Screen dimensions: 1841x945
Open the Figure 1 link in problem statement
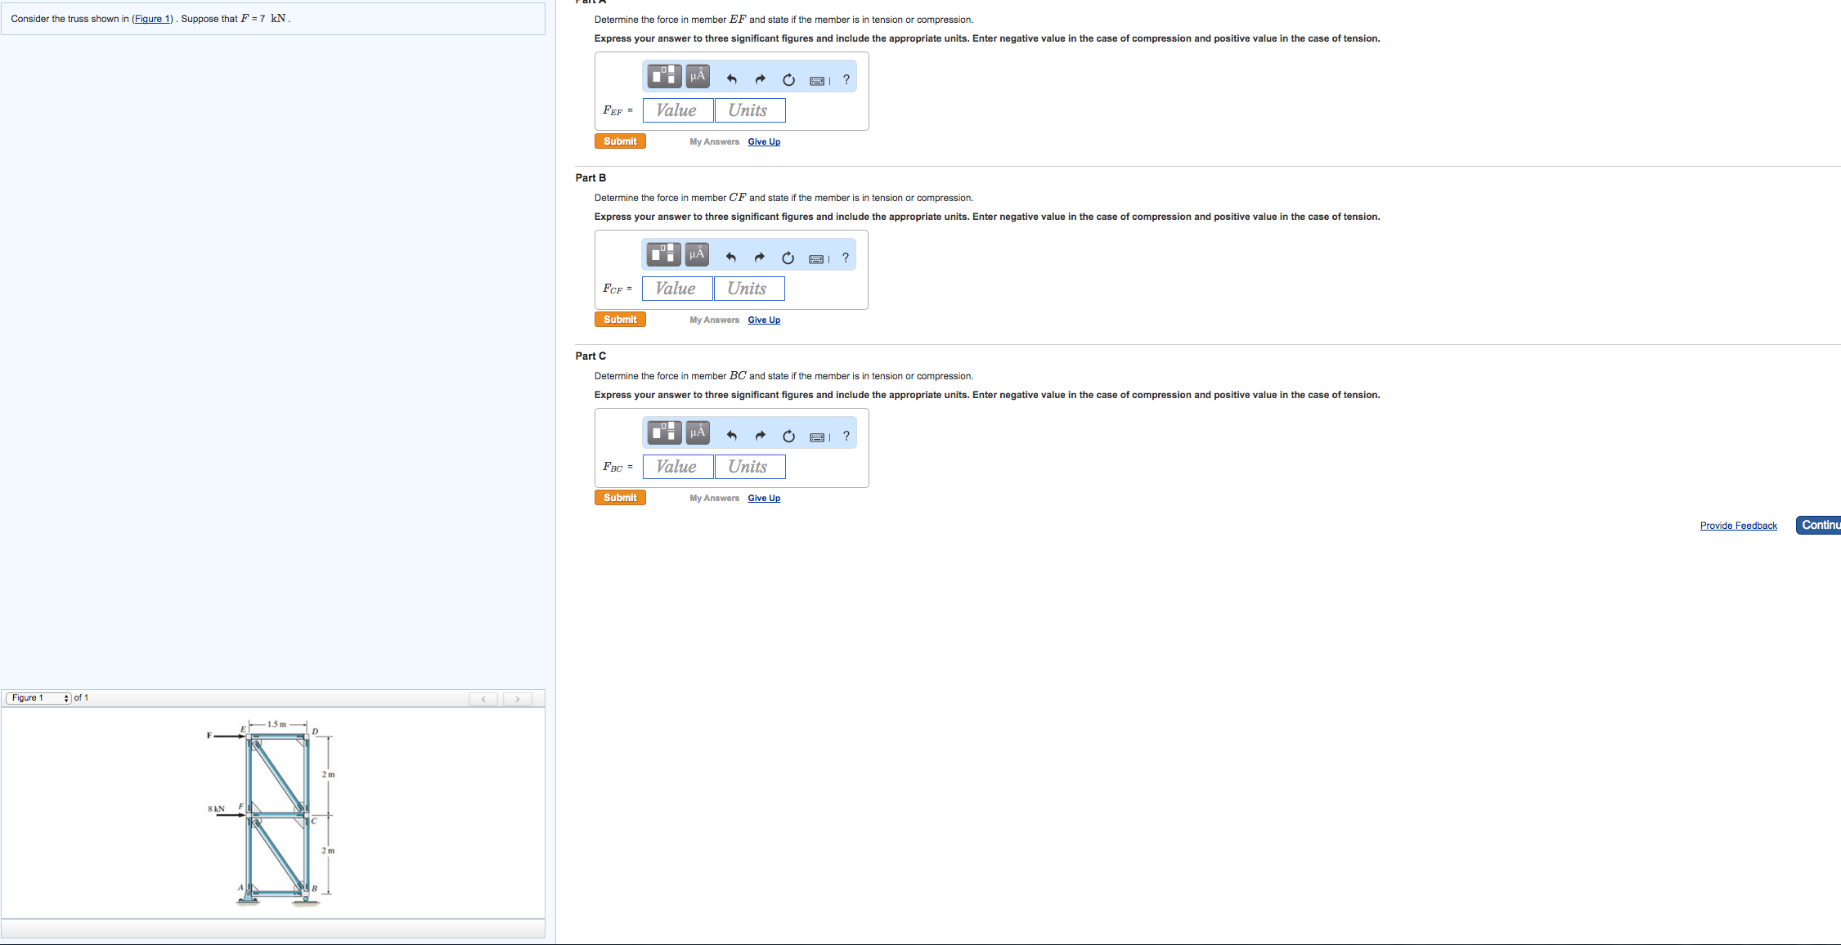click(152, 19)
